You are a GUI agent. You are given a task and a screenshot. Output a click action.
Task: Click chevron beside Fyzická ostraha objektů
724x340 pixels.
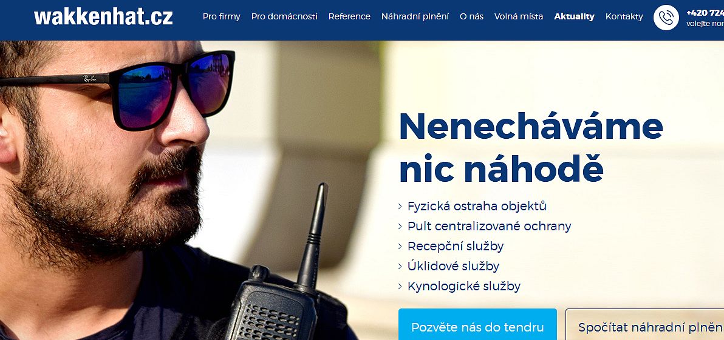tap(400, 207)
